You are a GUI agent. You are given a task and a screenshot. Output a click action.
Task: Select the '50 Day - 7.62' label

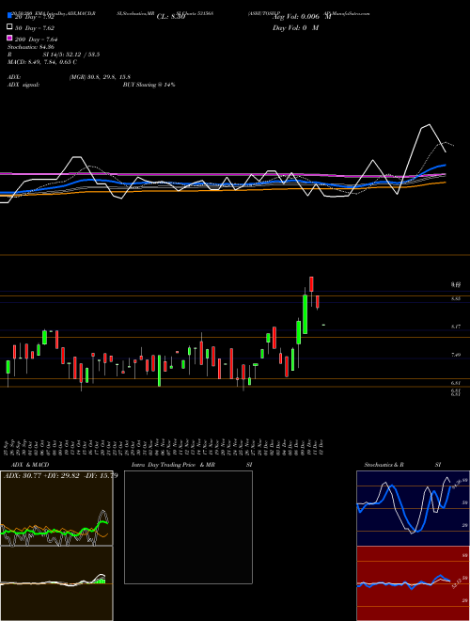click(35, 28)
